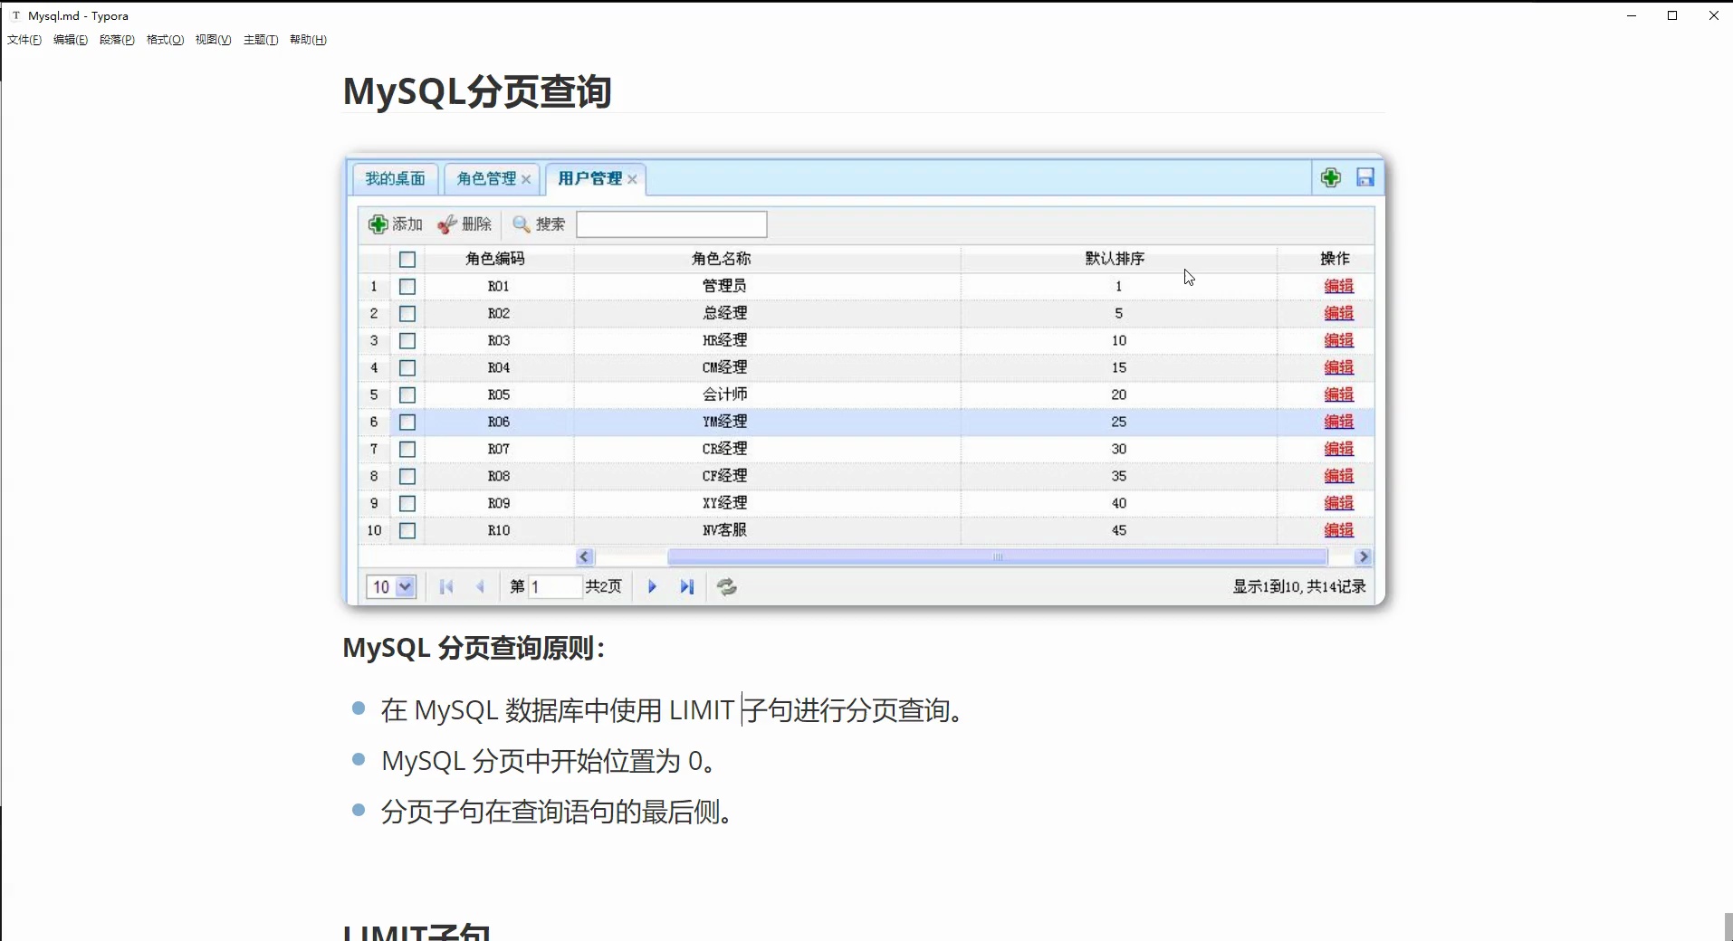Focus the search input field
Screen dimensions: 1733x941
(x=672, y=224)
